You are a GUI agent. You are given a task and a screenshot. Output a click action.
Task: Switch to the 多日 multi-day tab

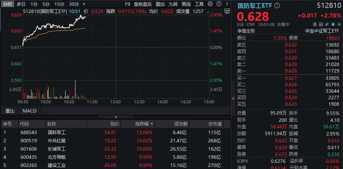coord(21,4)
